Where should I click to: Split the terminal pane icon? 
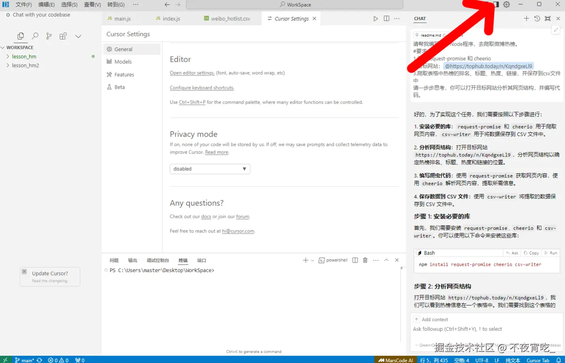click(355, 260)
